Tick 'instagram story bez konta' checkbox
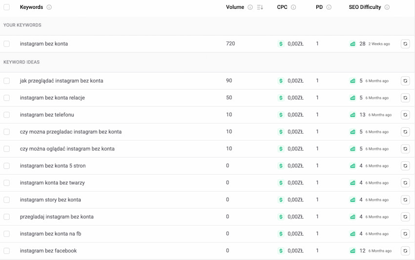The height and width of the screenshot is (260, 415). click(x=7, y=199)
